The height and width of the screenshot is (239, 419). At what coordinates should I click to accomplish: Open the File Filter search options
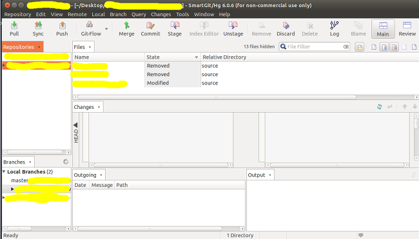283,47
